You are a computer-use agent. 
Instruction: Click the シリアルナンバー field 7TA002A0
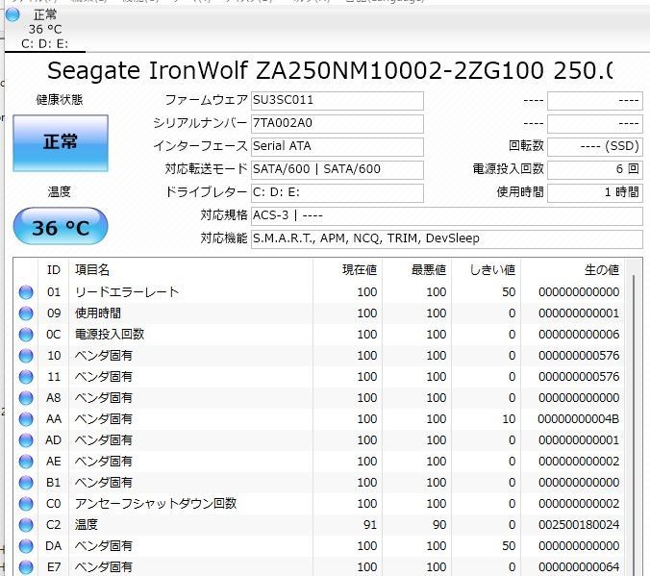[x=337, y=124]
